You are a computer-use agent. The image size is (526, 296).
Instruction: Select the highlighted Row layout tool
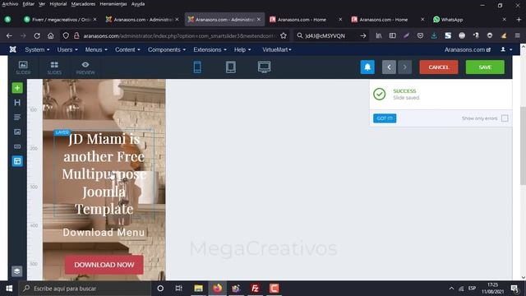tap(17, 161)
